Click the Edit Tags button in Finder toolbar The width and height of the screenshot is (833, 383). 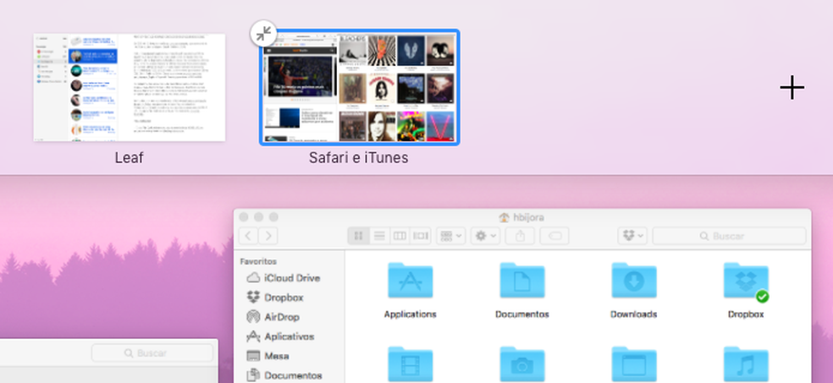point(554,236)
